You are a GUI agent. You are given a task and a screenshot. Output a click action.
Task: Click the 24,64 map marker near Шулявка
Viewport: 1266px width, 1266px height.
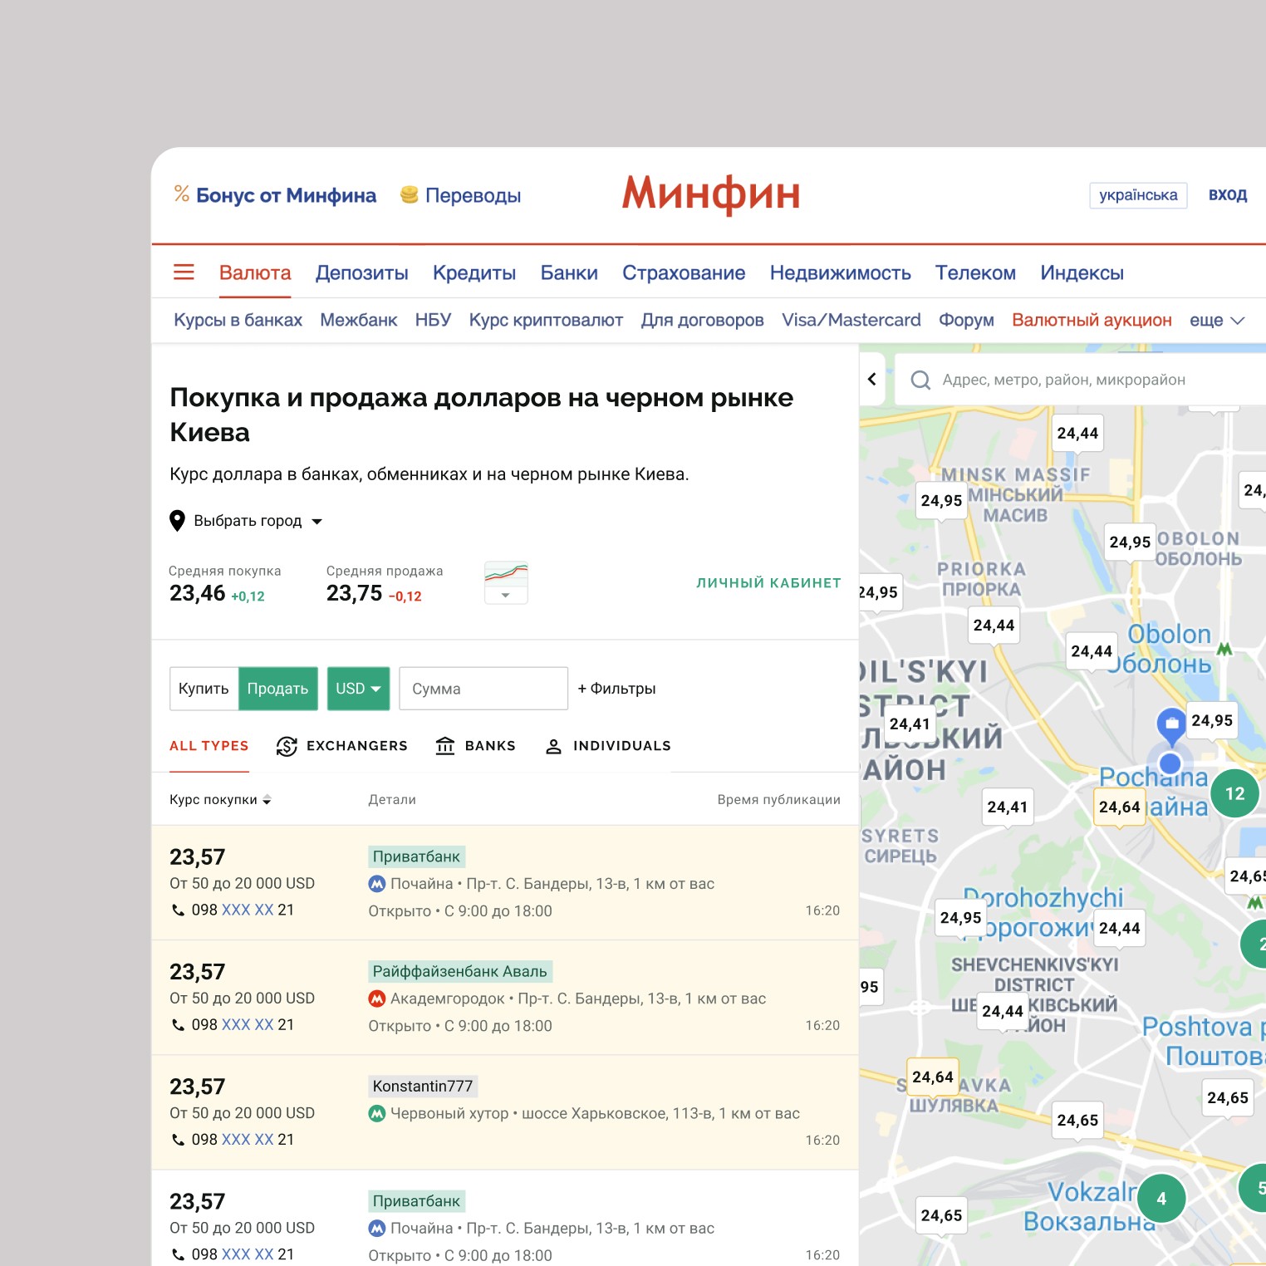[x=933, y=1077]
